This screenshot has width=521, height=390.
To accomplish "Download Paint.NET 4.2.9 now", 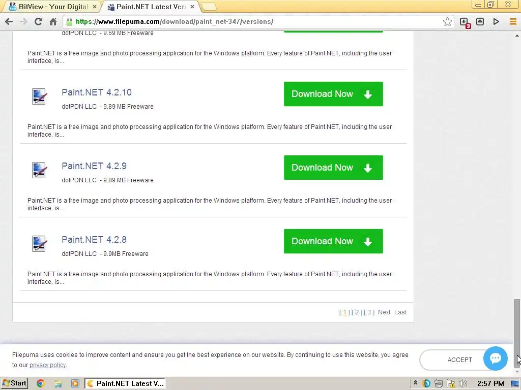I will pyautogui.click(x=333, y=168).
